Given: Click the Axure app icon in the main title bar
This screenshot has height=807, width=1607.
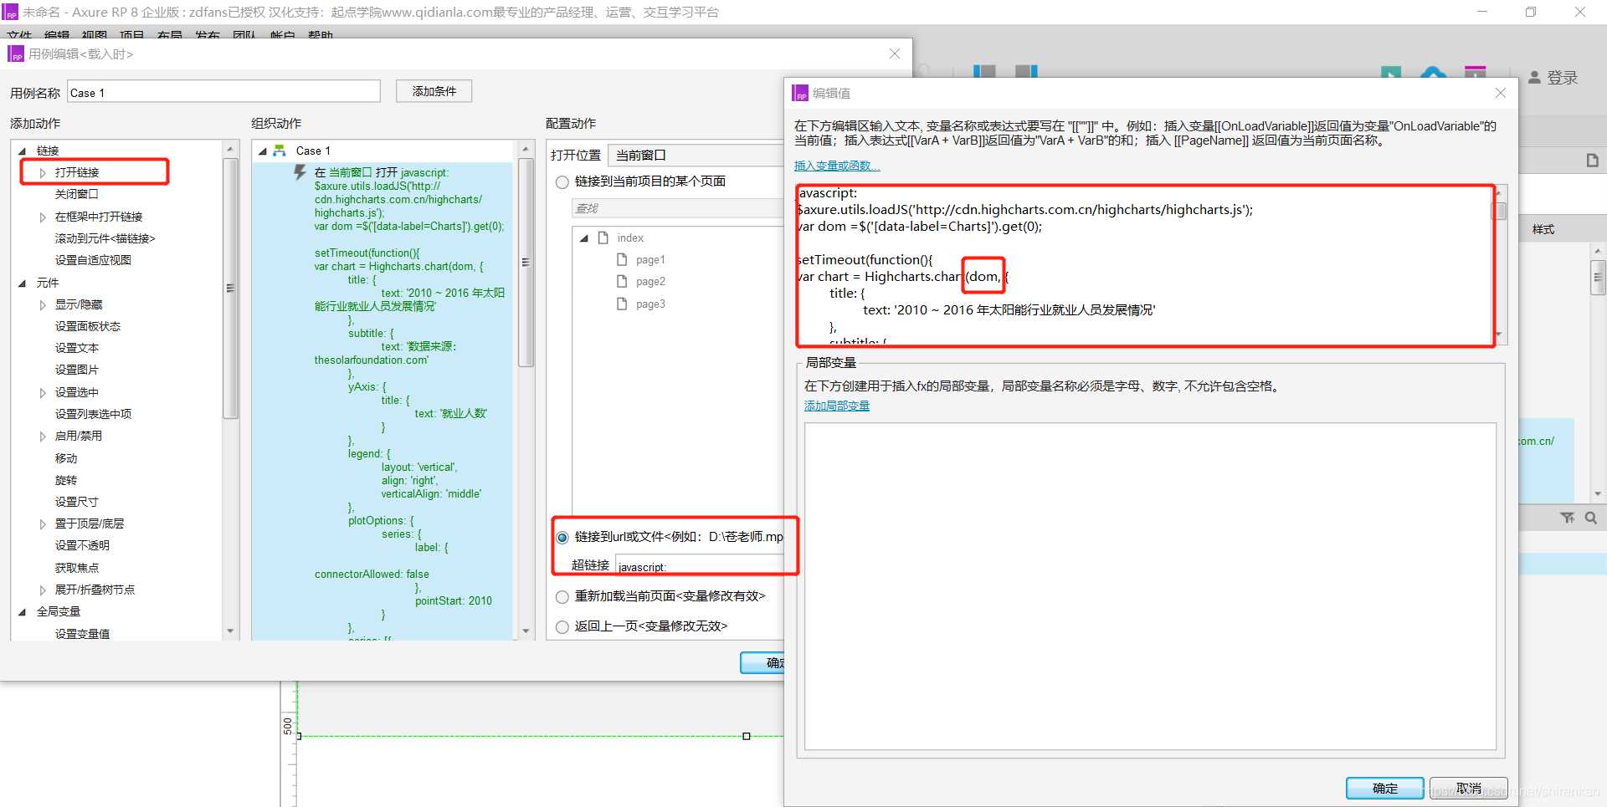Looking at the screenshot, I should click(10, 12).
